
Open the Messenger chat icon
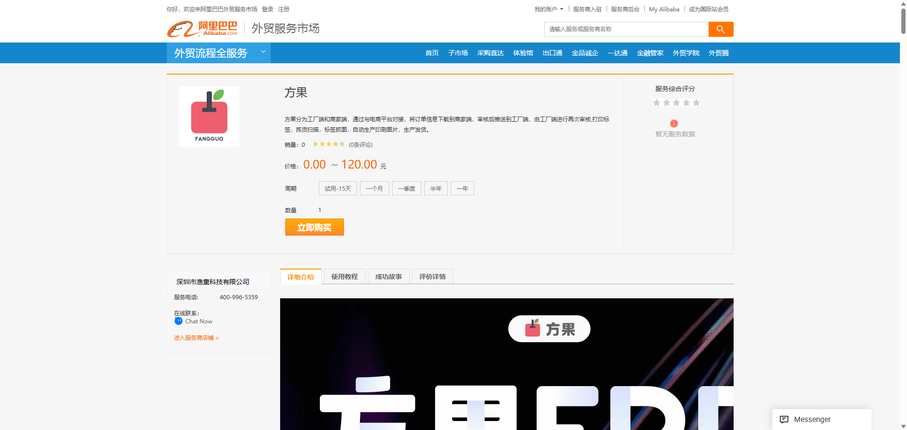tap(784, 419)
